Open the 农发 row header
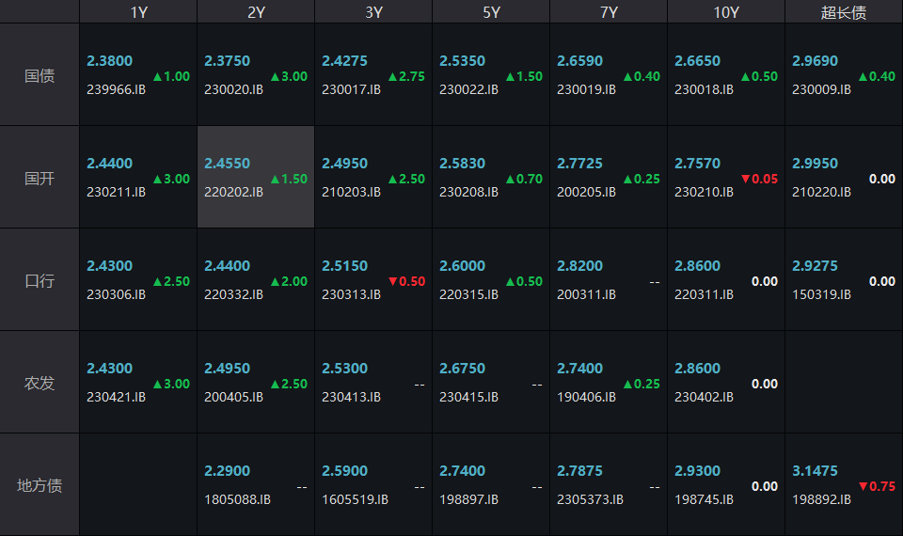 (40, 383)
